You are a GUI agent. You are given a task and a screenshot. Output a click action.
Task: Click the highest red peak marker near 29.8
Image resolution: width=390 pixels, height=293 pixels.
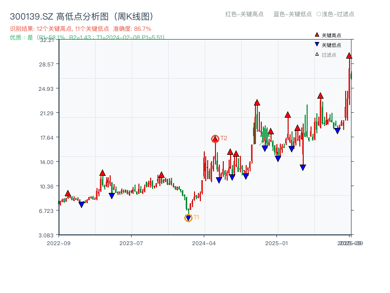(x=349, y=56)
